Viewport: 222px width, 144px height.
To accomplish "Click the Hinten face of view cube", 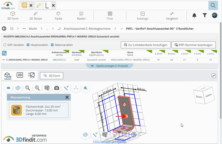I will click(209, 95).
